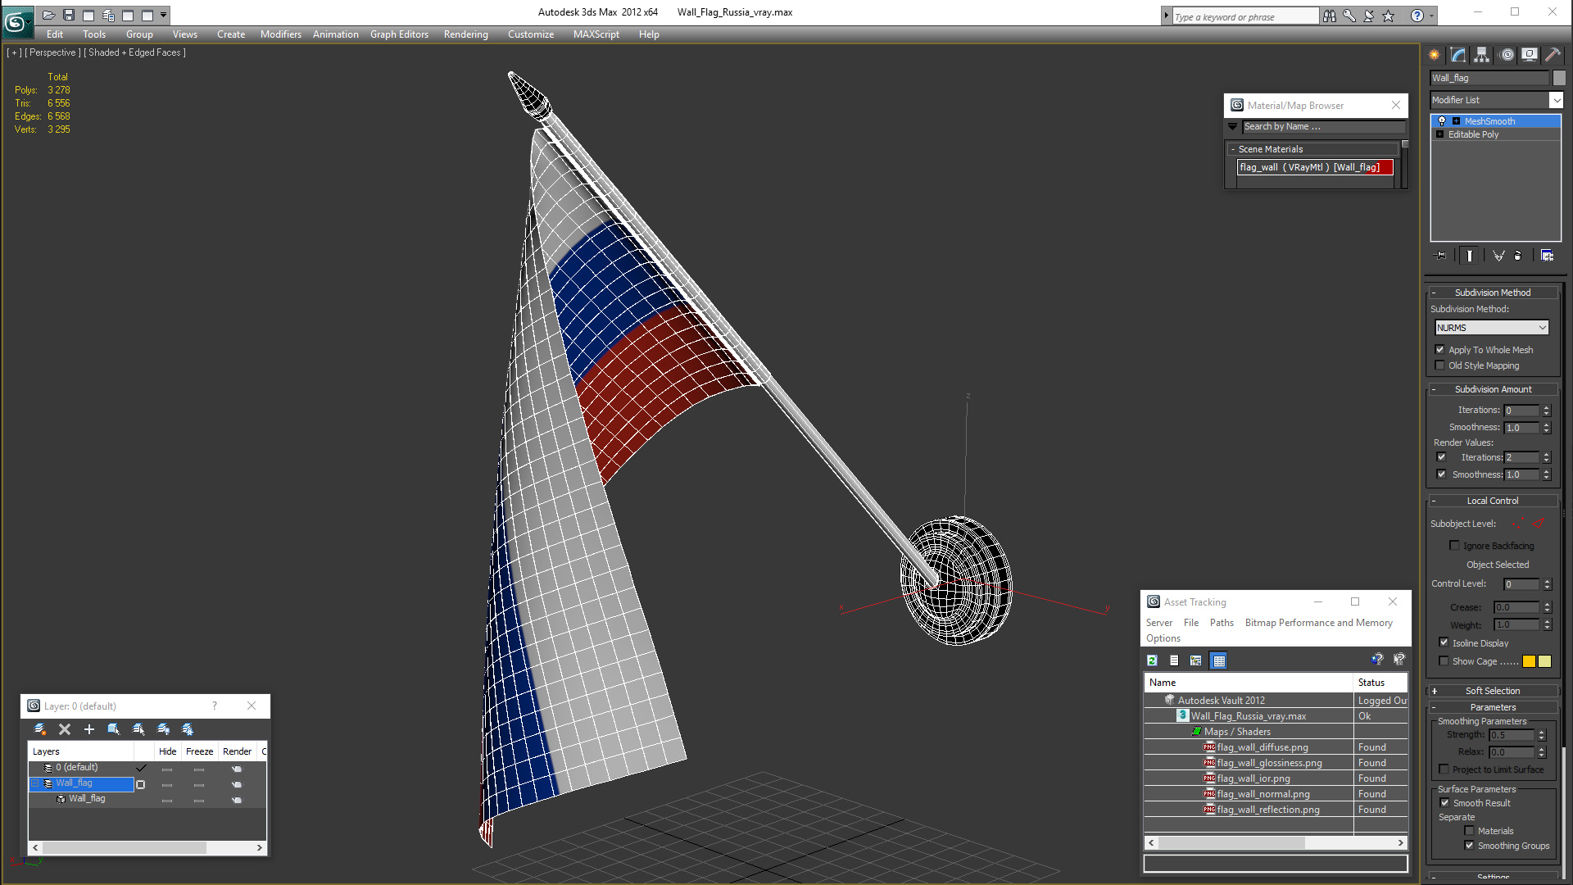Open the Create command panel tab
Screen dimensions: 1573x885
(x=1435, y=55)
